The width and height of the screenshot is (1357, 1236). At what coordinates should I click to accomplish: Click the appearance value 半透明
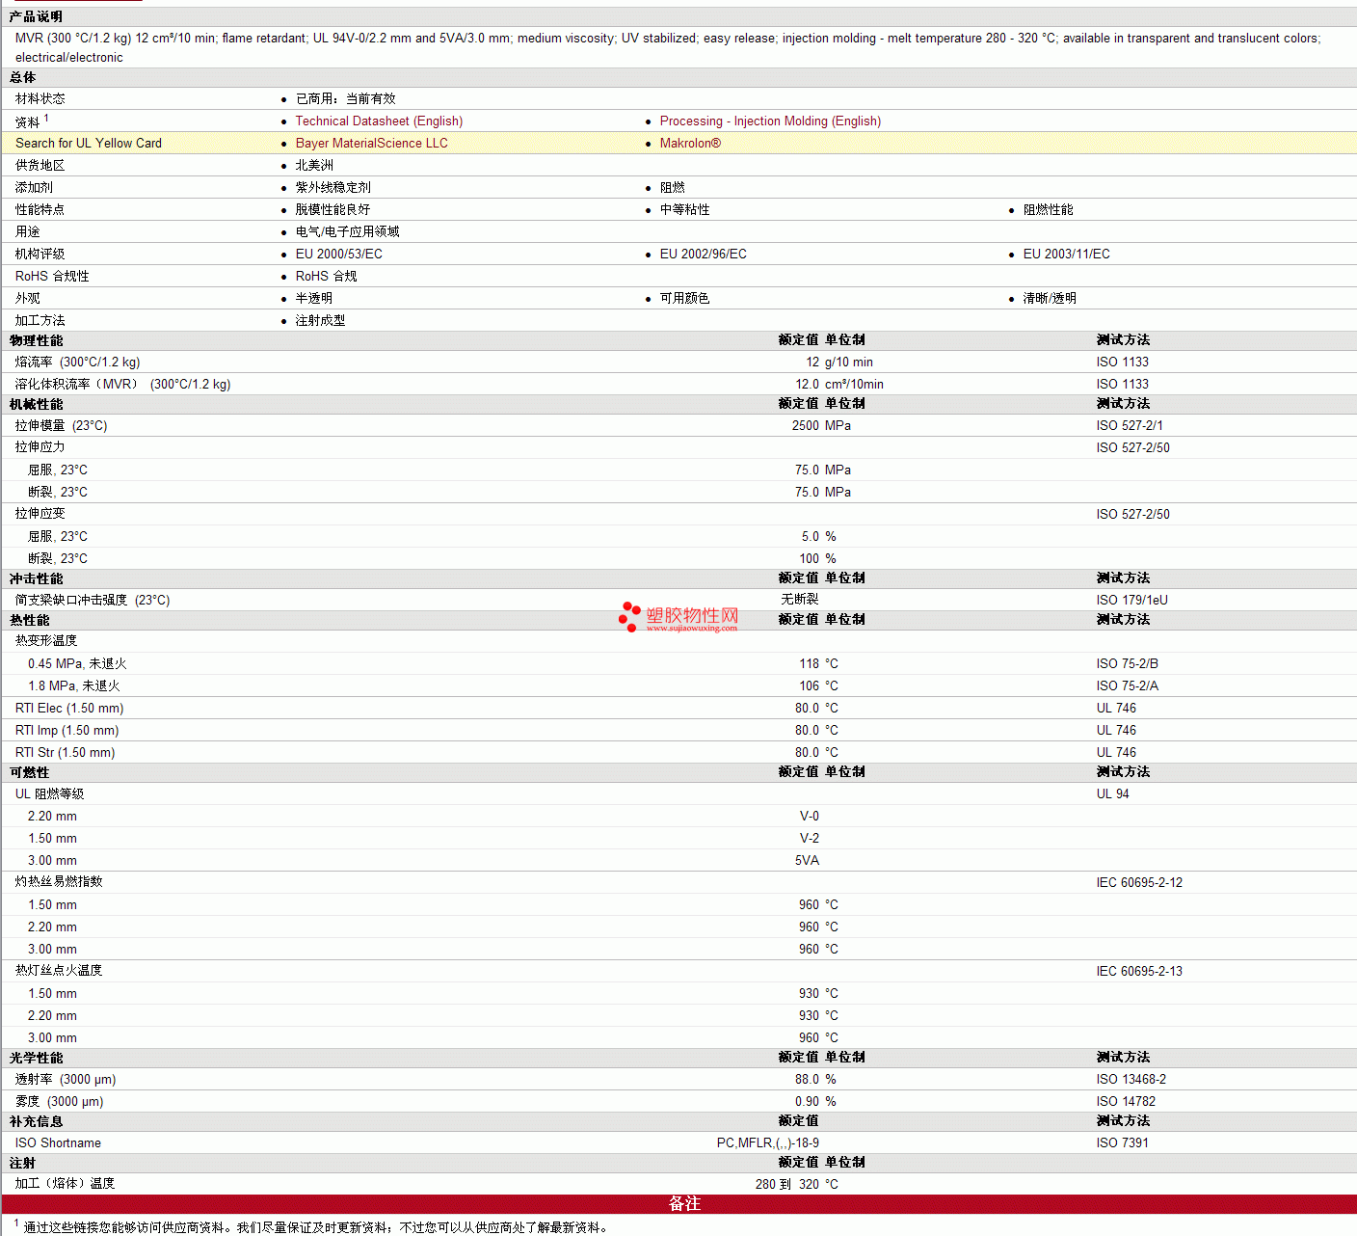pos(314,299)
